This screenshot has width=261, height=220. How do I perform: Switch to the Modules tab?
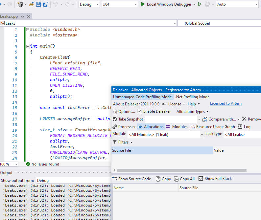[x=177, y=127]
